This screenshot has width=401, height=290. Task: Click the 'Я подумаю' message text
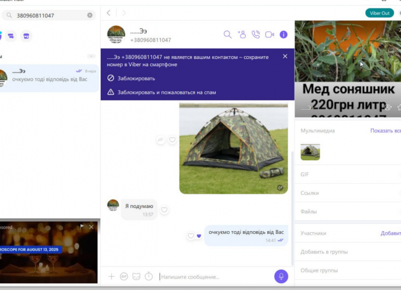(x=139, y=206)
